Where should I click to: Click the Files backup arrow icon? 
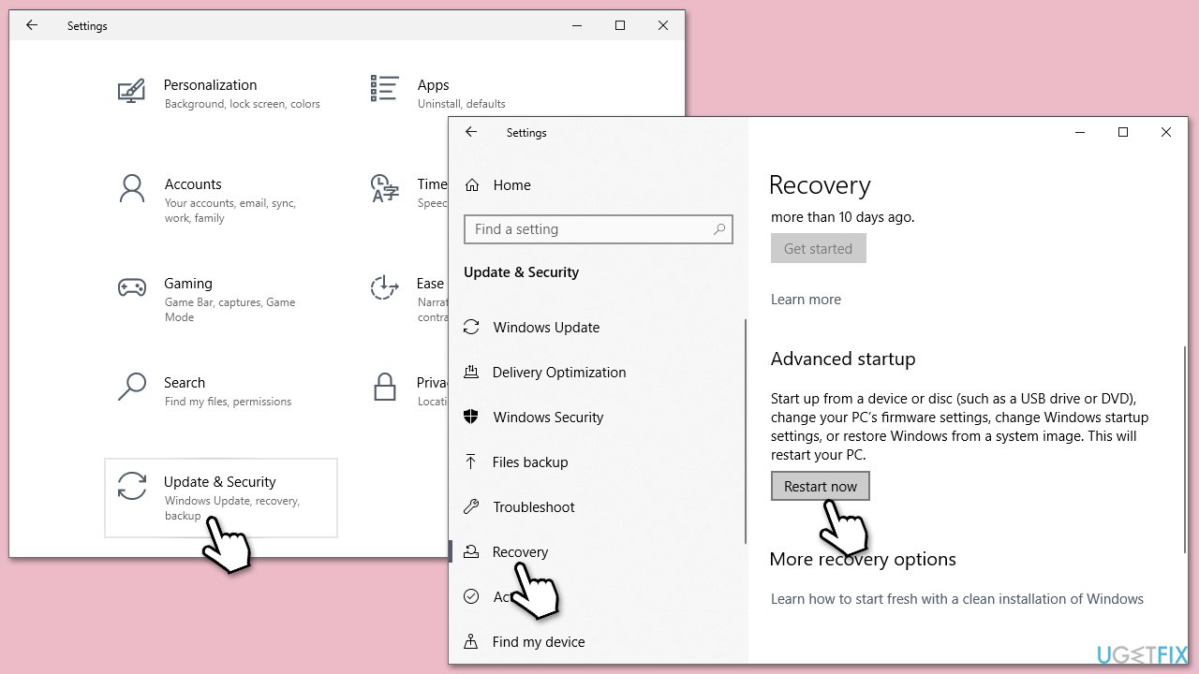click(471, 462)
